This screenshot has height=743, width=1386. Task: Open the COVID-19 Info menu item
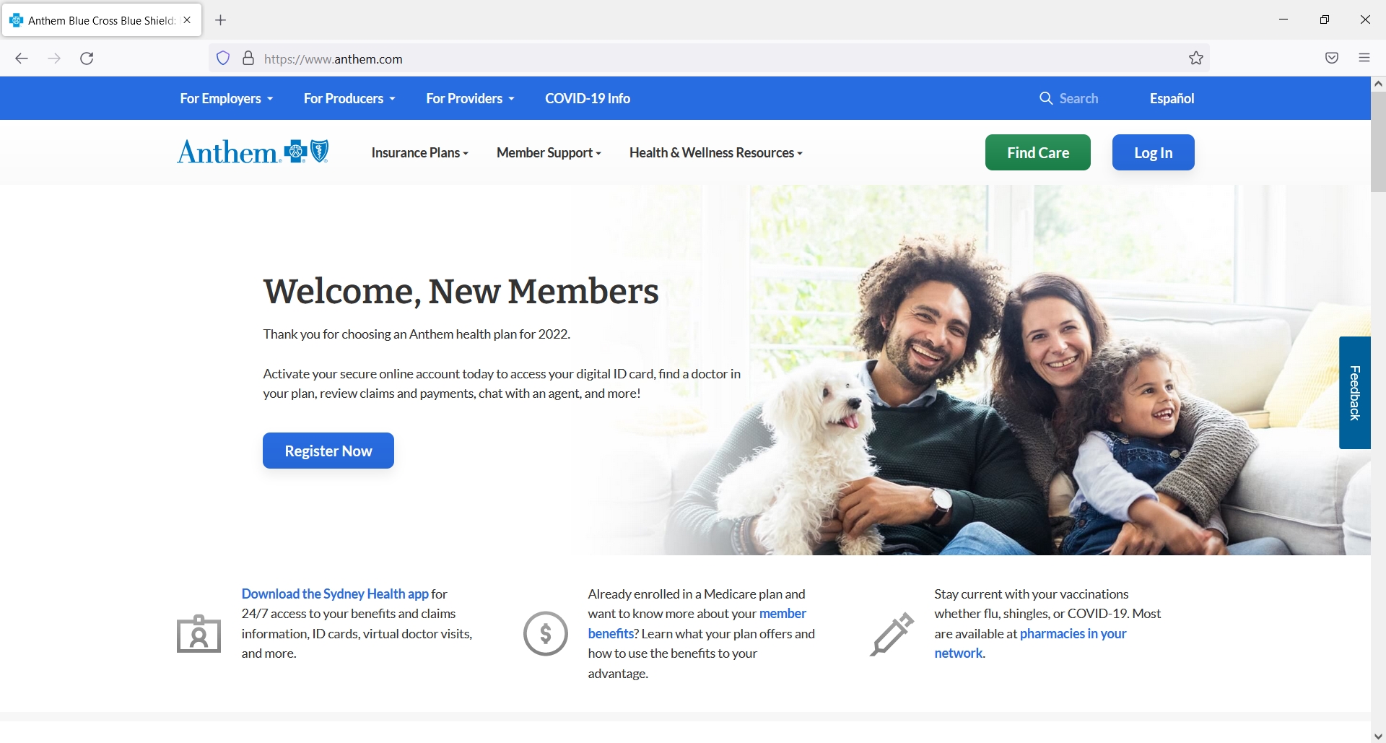588,98
